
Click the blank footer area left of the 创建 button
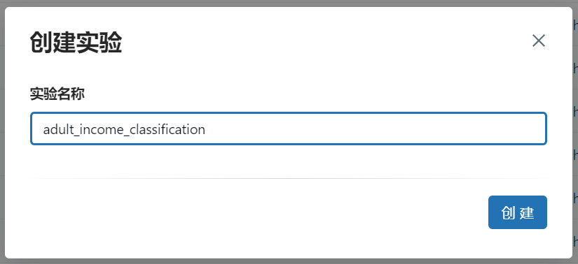258,212
